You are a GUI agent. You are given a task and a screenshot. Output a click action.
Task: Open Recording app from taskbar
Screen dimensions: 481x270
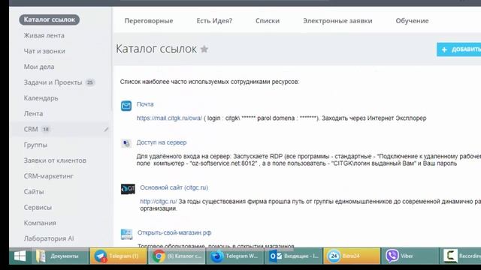(461, 256)
